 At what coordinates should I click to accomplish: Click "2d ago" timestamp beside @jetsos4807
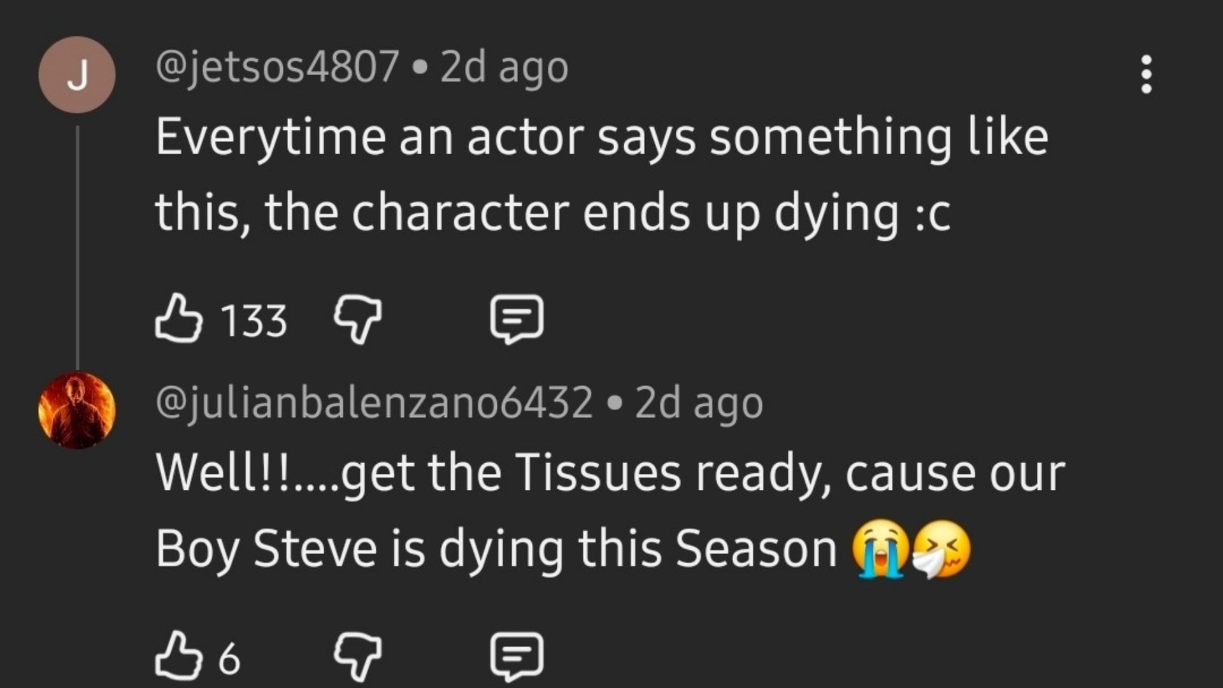[503, 67]
